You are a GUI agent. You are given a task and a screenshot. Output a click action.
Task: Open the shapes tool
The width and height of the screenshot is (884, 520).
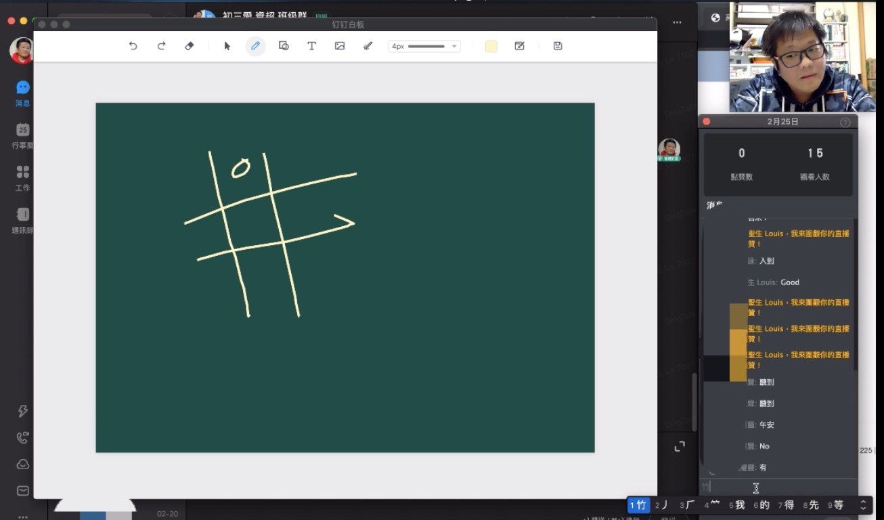click(x=284, y=46)
